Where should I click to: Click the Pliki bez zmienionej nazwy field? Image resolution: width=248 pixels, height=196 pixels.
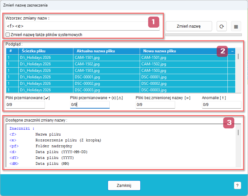pos(155,105)
